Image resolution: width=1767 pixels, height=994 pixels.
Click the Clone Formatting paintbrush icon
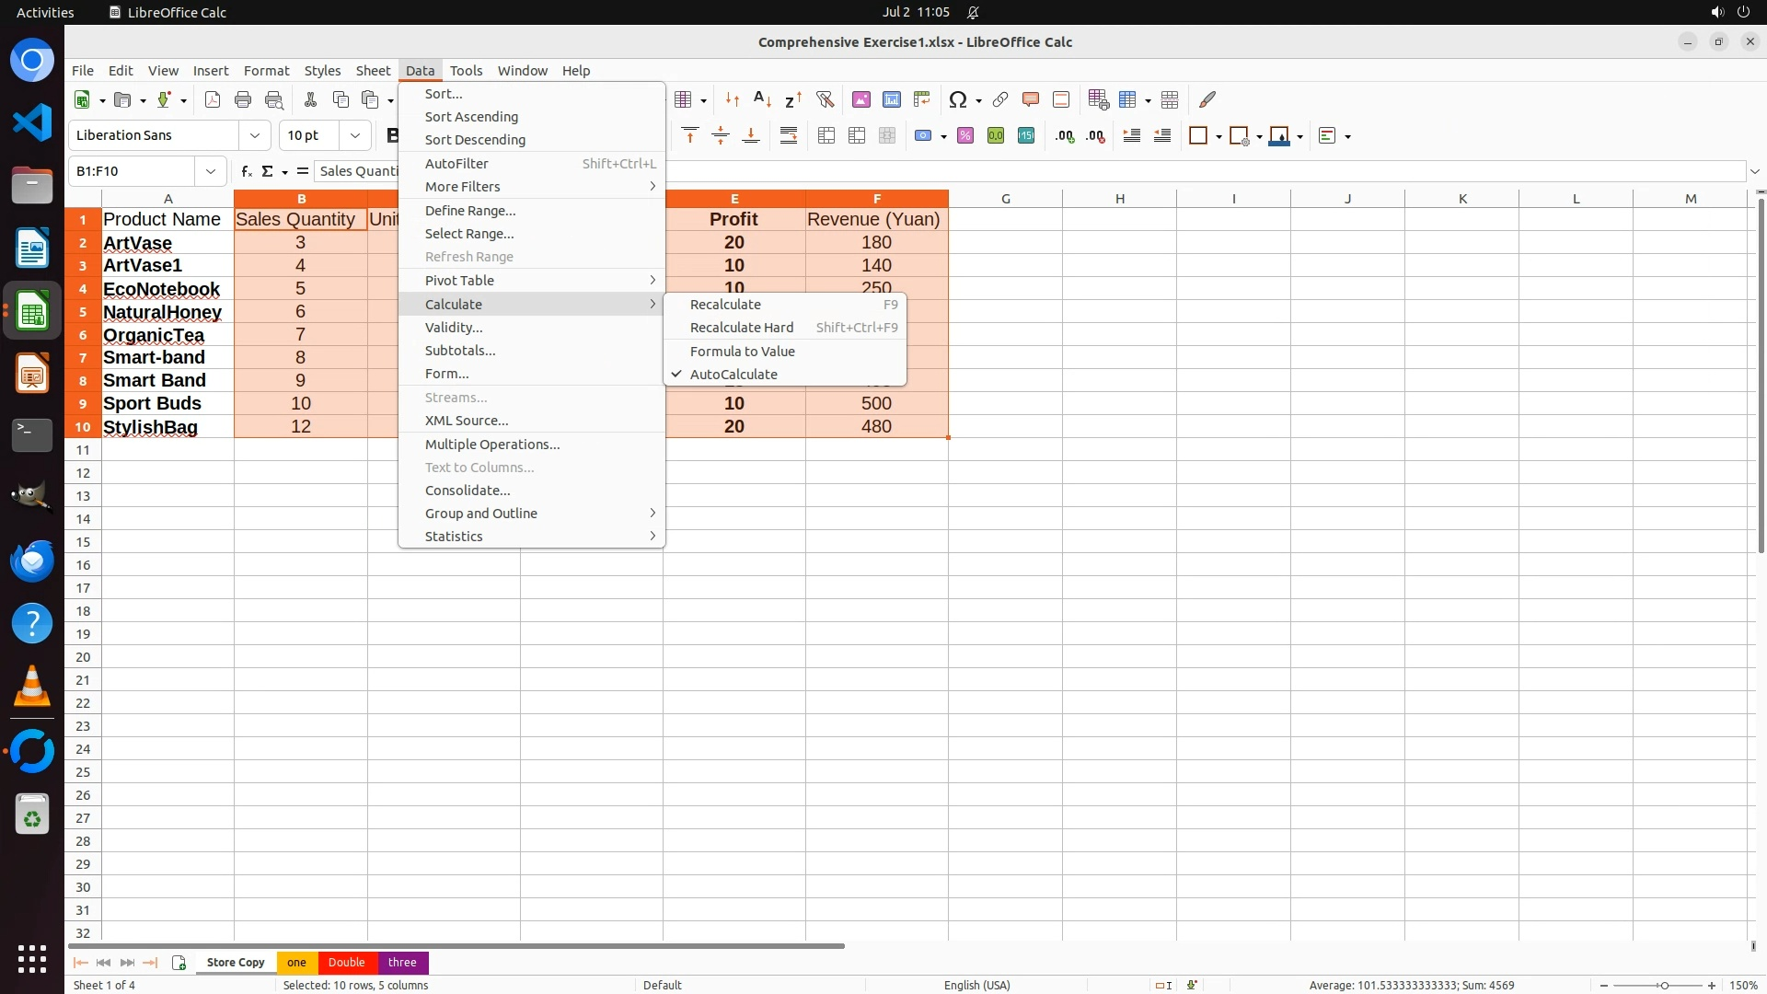[1207, 99]
